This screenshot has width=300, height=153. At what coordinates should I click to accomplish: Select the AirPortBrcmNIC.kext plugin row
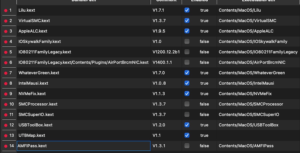tap(83, 62)
